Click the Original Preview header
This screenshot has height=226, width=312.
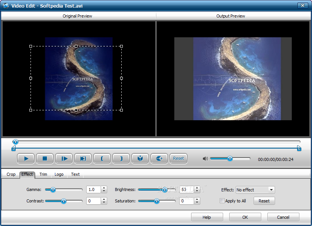click(x=77, y=16)
